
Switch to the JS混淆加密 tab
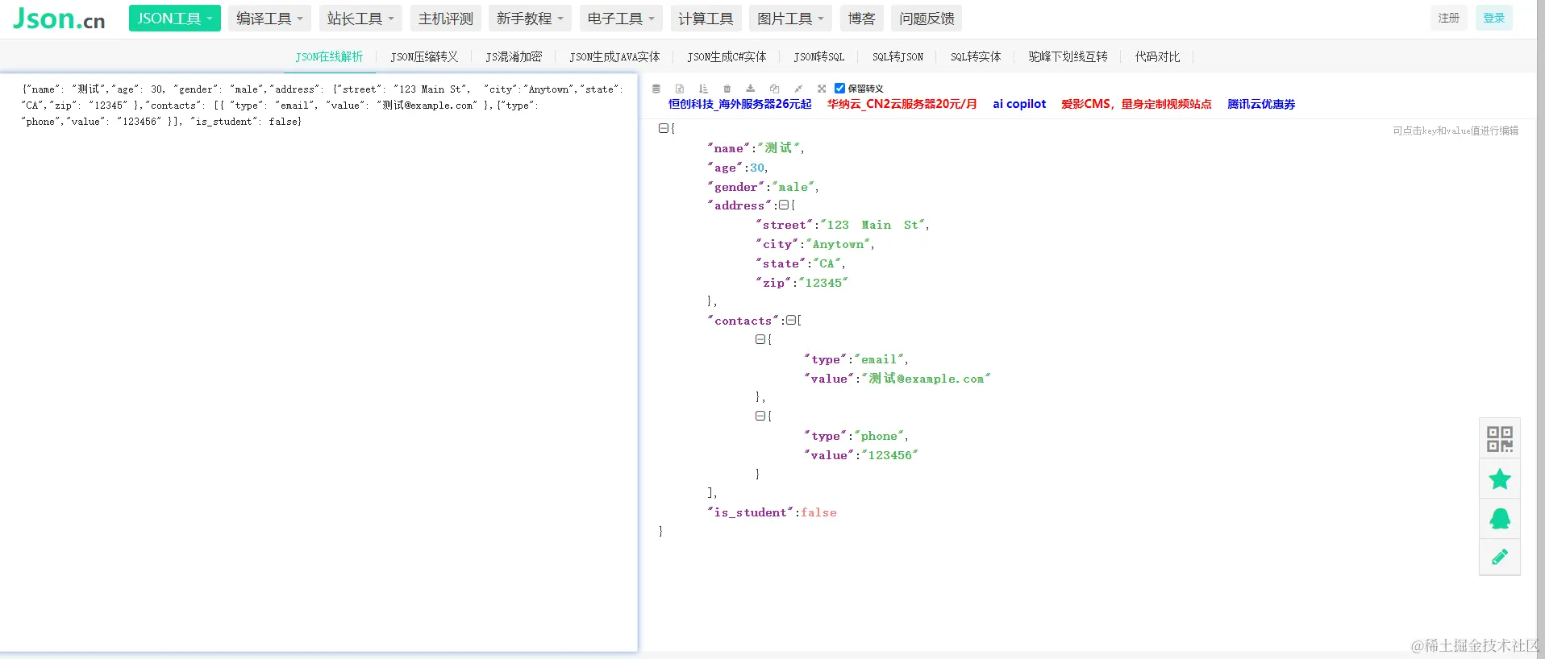(514, 56)
